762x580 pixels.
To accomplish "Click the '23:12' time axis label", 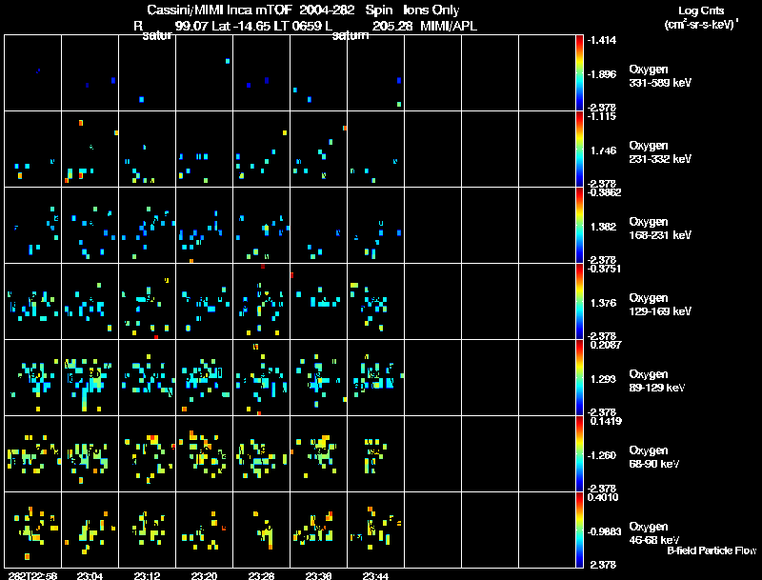I will pos(147,575).
